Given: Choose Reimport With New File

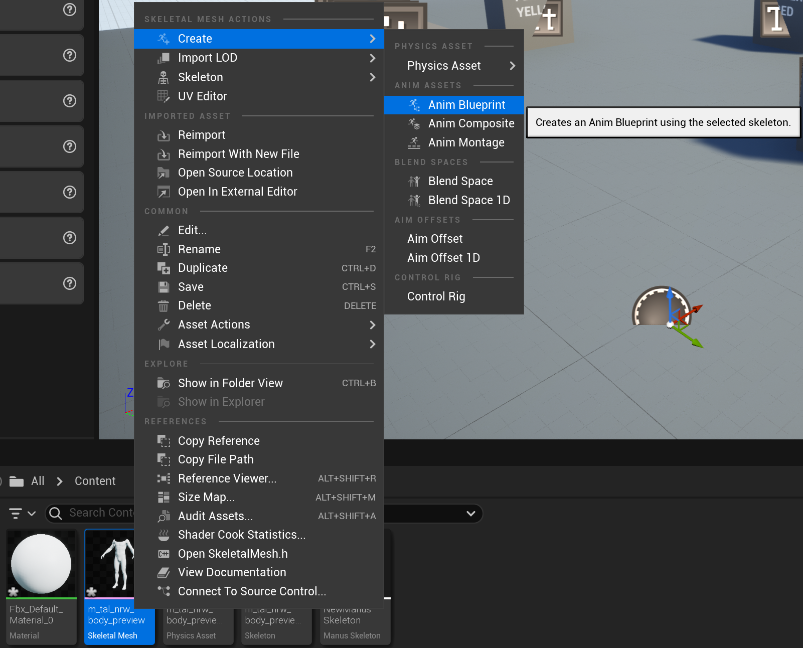Looking at the screenshot, I should coord(238,154).
